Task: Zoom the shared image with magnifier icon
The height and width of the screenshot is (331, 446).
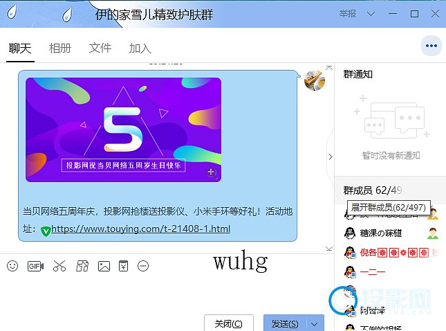Action: 212,172
